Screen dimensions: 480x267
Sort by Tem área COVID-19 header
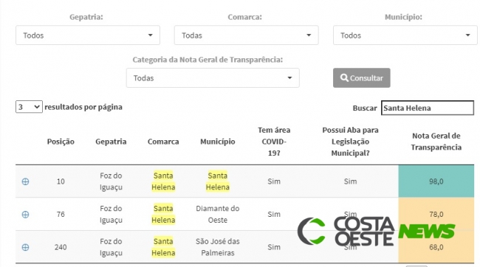pyautogui.click(x=274, y=142)
